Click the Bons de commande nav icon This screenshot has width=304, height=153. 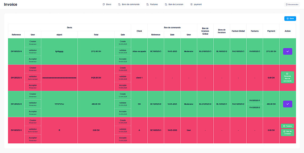point(119,5)
